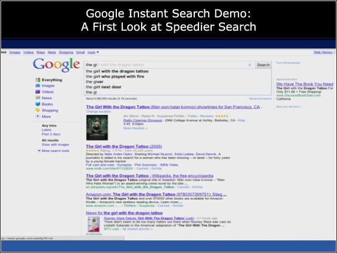Click the Shopping sidebar label
Image resolution: width=337 pixels, height=253 pixels.
(x=50, y=110)
